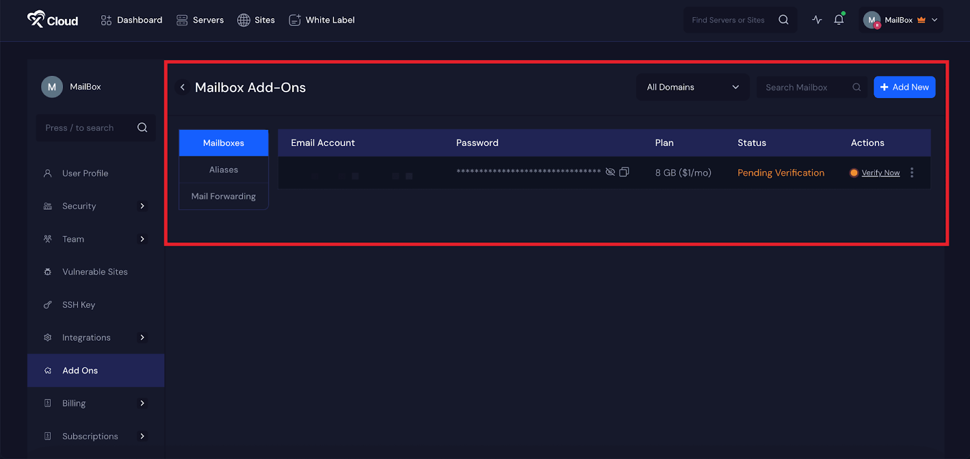Click the Integrations gear icon
Image resolution: width=970 pixels, height=459 pixels.
[x=48, y=338]
